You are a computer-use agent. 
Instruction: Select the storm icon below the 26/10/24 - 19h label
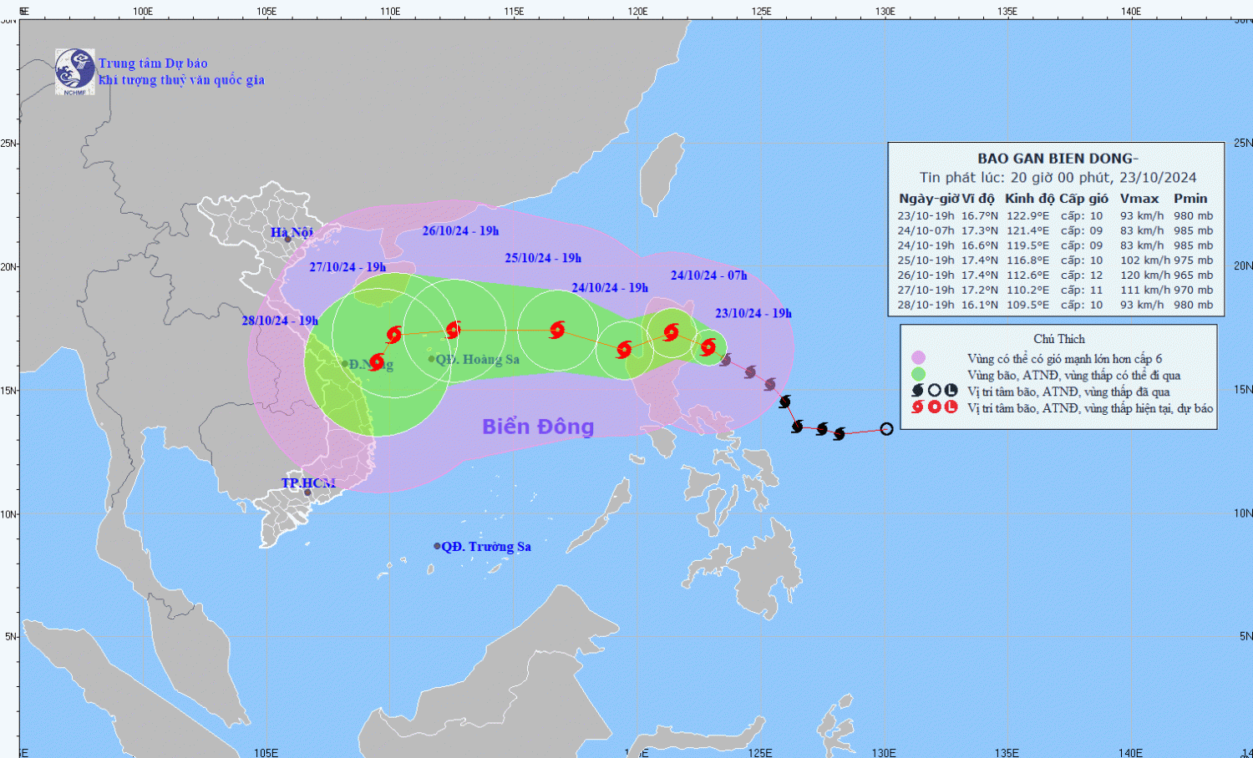[453, 330]
